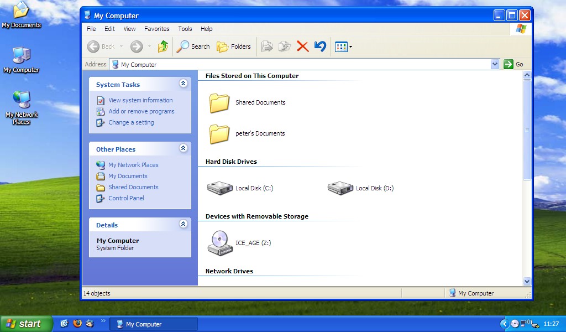Open the Search pane
This screenshot has height=332, width=566.
[x=193, y=46]
